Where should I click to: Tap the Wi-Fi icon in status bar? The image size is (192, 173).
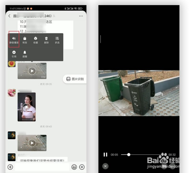point(76,9)
